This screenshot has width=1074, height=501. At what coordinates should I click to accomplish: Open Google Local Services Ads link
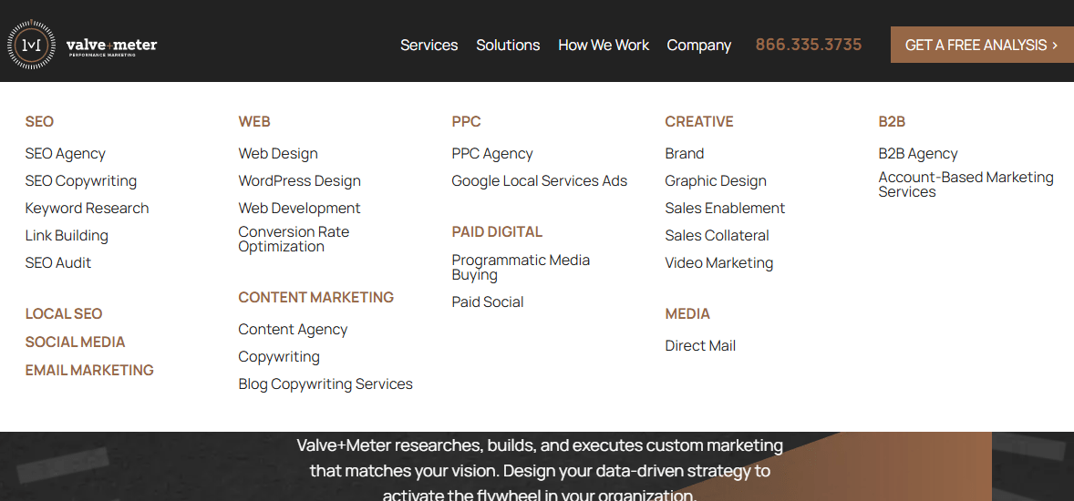point(539,180)
